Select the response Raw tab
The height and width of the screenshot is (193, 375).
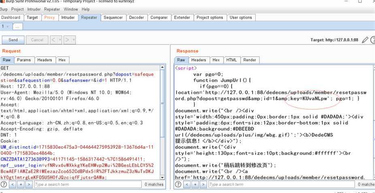click(181, 60)
